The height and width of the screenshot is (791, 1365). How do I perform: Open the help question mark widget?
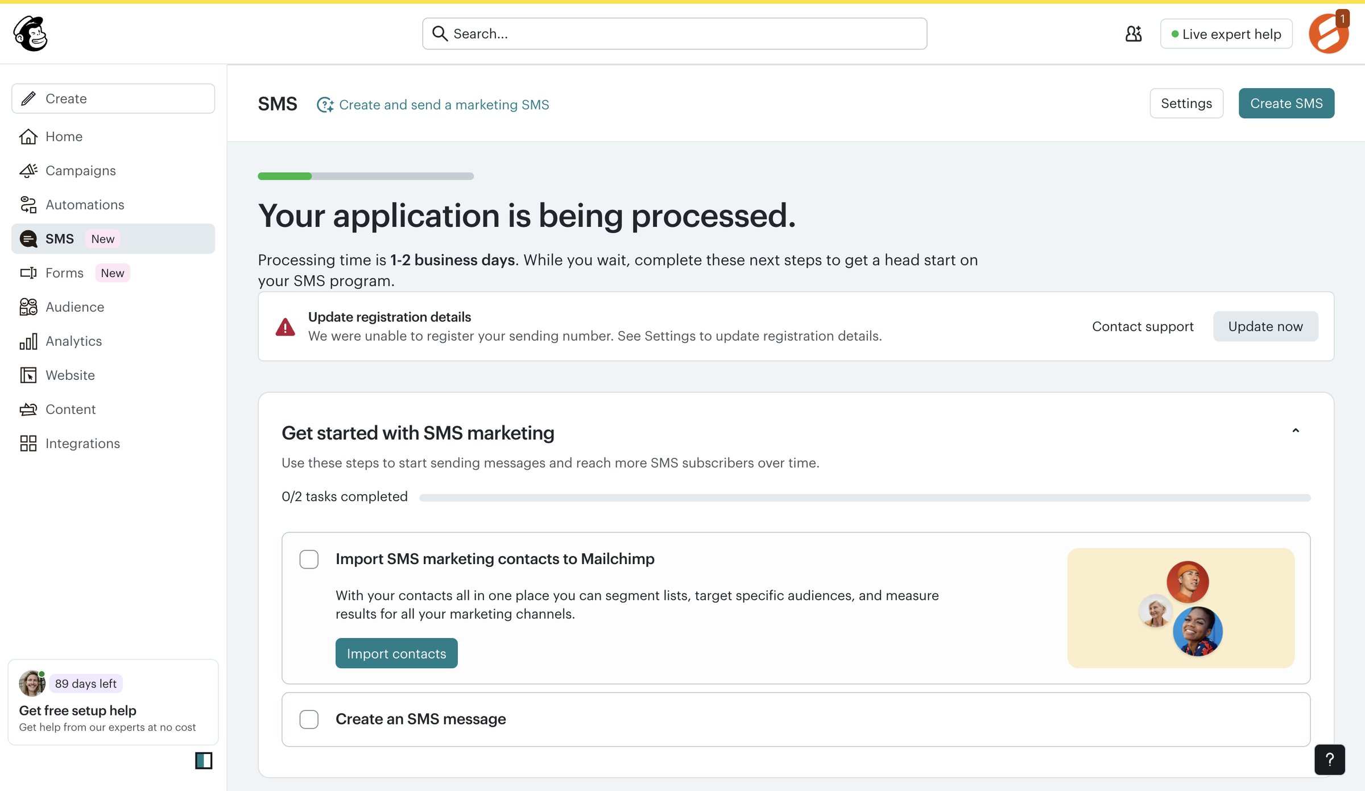coord(1330,760)
